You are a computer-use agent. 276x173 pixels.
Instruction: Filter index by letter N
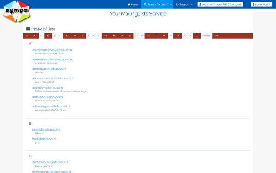[114, 36]
